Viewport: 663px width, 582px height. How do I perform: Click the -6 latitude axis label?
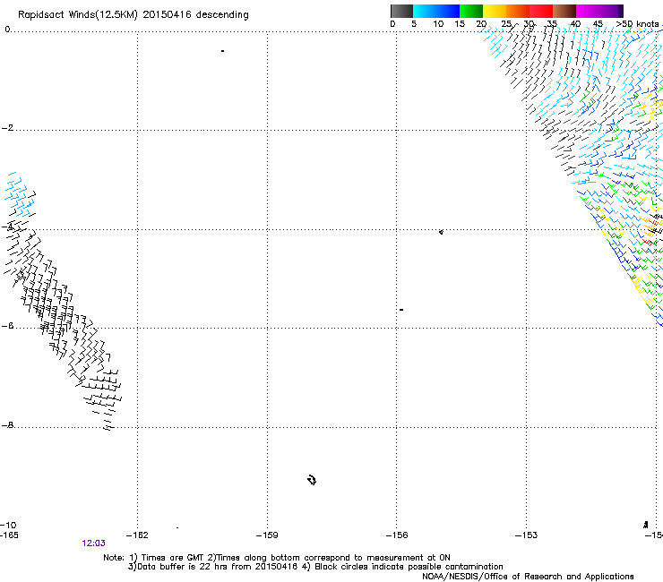point(7,326)
